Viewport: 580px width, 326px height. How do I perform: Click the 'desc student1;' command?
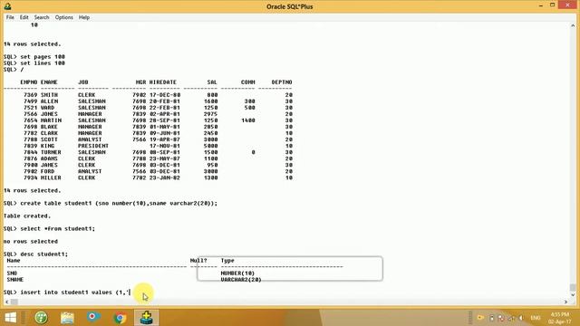44,254
